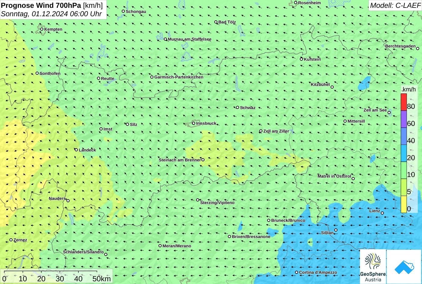Select the Sterzing/Vipiteno label
The width and height of the screenshot is (422, 284).
217,203
